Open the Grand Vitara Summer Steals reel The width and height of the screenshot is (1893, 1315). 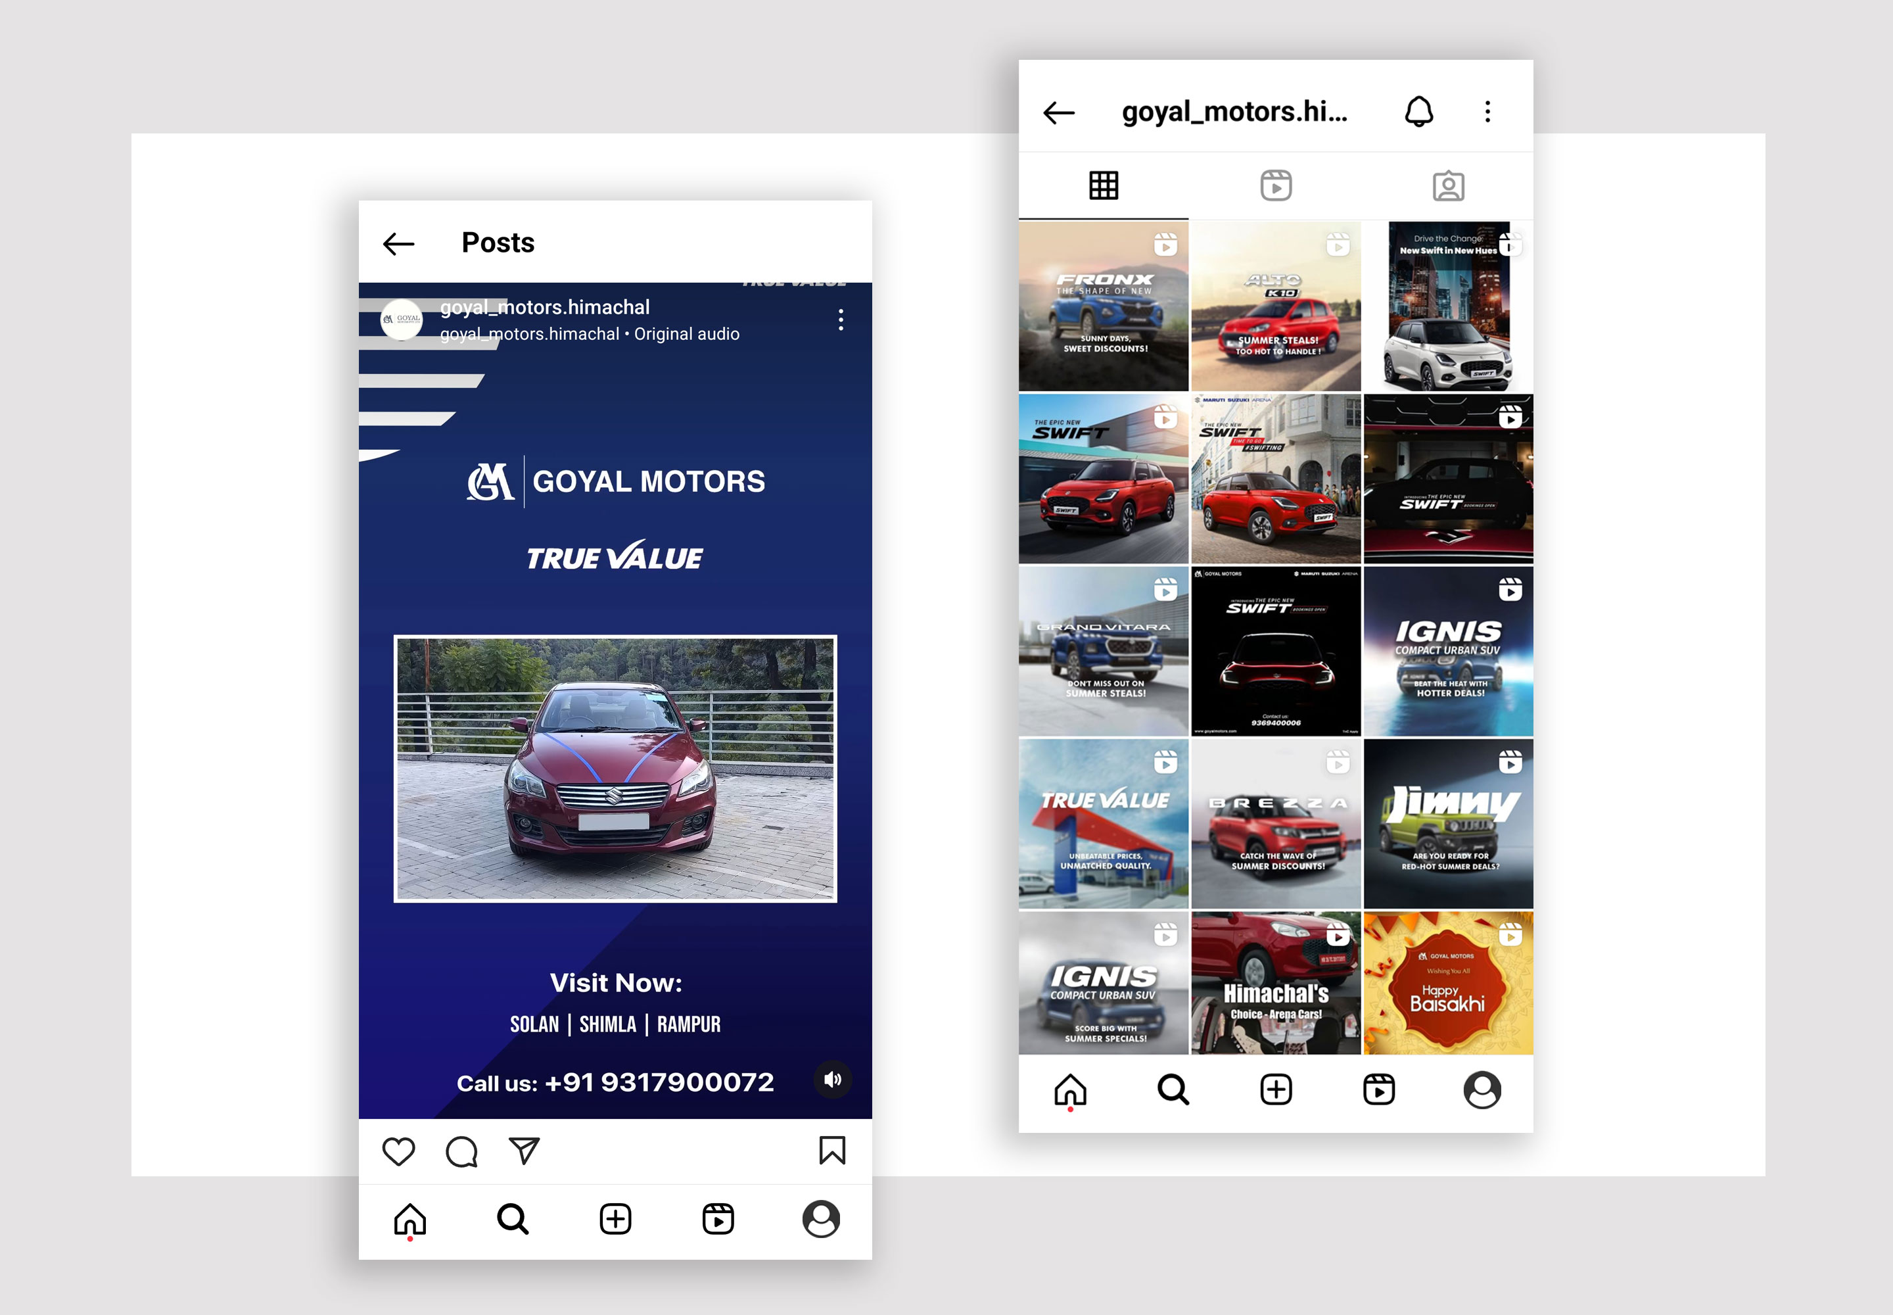(1103, 651)
